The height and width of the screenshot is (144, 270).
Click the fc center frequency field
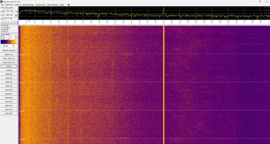pyautogui.click(x=8, y=15)
